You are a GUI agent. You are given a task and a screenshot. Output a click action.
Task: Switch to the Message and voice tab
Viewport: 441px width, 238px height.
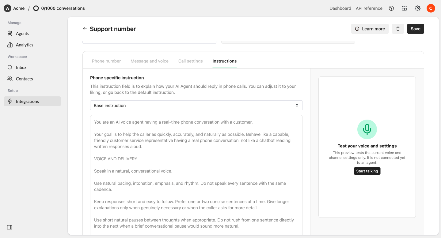point(150,61)
